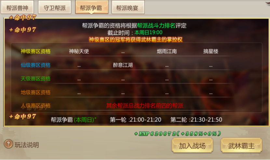The height and width of the screenshot is (160, 270).
Task: Switch to the 守卫帮派 tab
Action: 55,7
